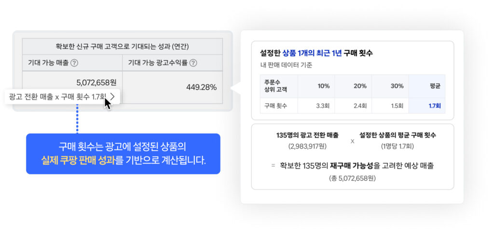Image resolution: width=494 pixels, height=234 pixels.
Task: Click the 총 5,072,658원 total text
Action: coord(353,178)
